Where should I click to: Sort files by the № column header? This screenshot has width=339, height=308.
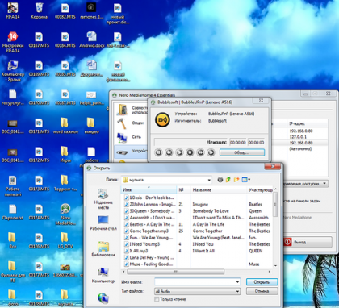point(183,190)
